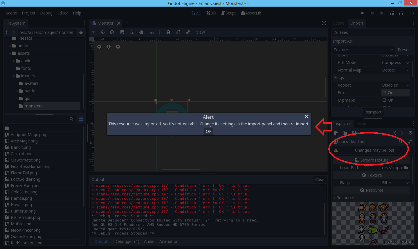Click the search icon in FileSystem filter

click(72, 119)
